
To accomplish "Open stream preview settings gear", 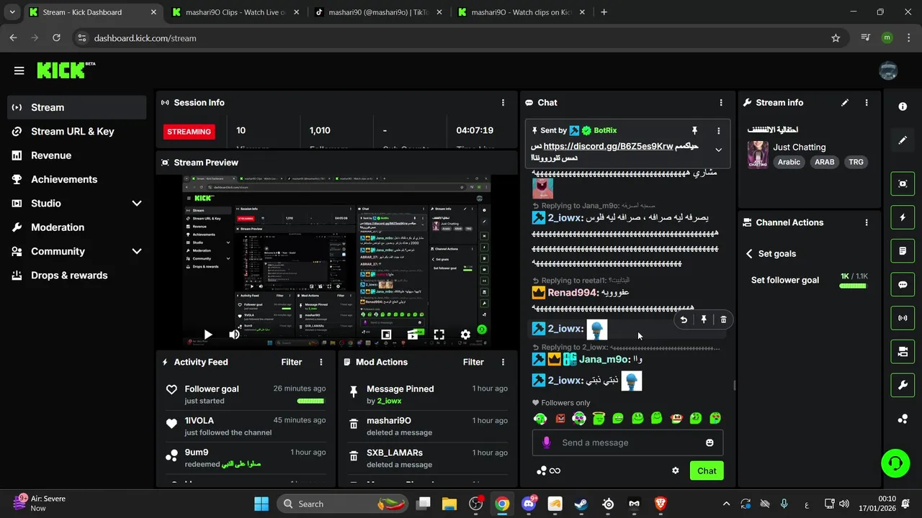I will tap(465, 335).
